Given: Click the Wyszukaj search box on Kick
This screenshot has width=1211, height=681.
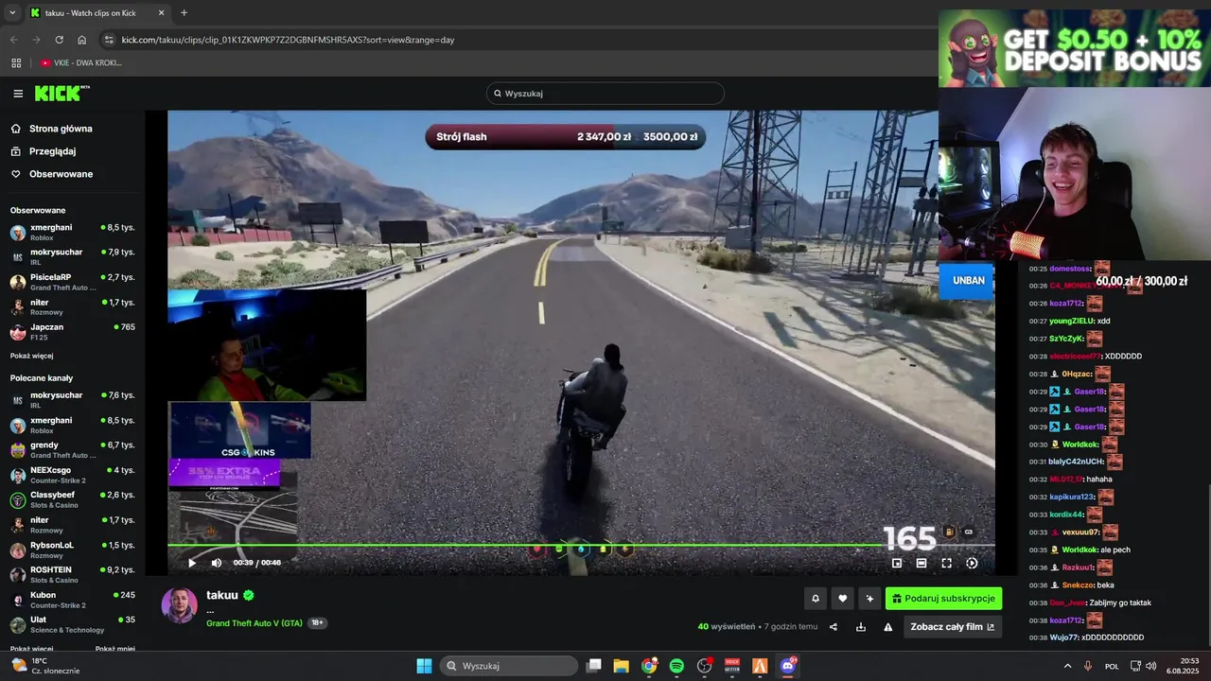Looking at the screenshot, I should 605,94.
